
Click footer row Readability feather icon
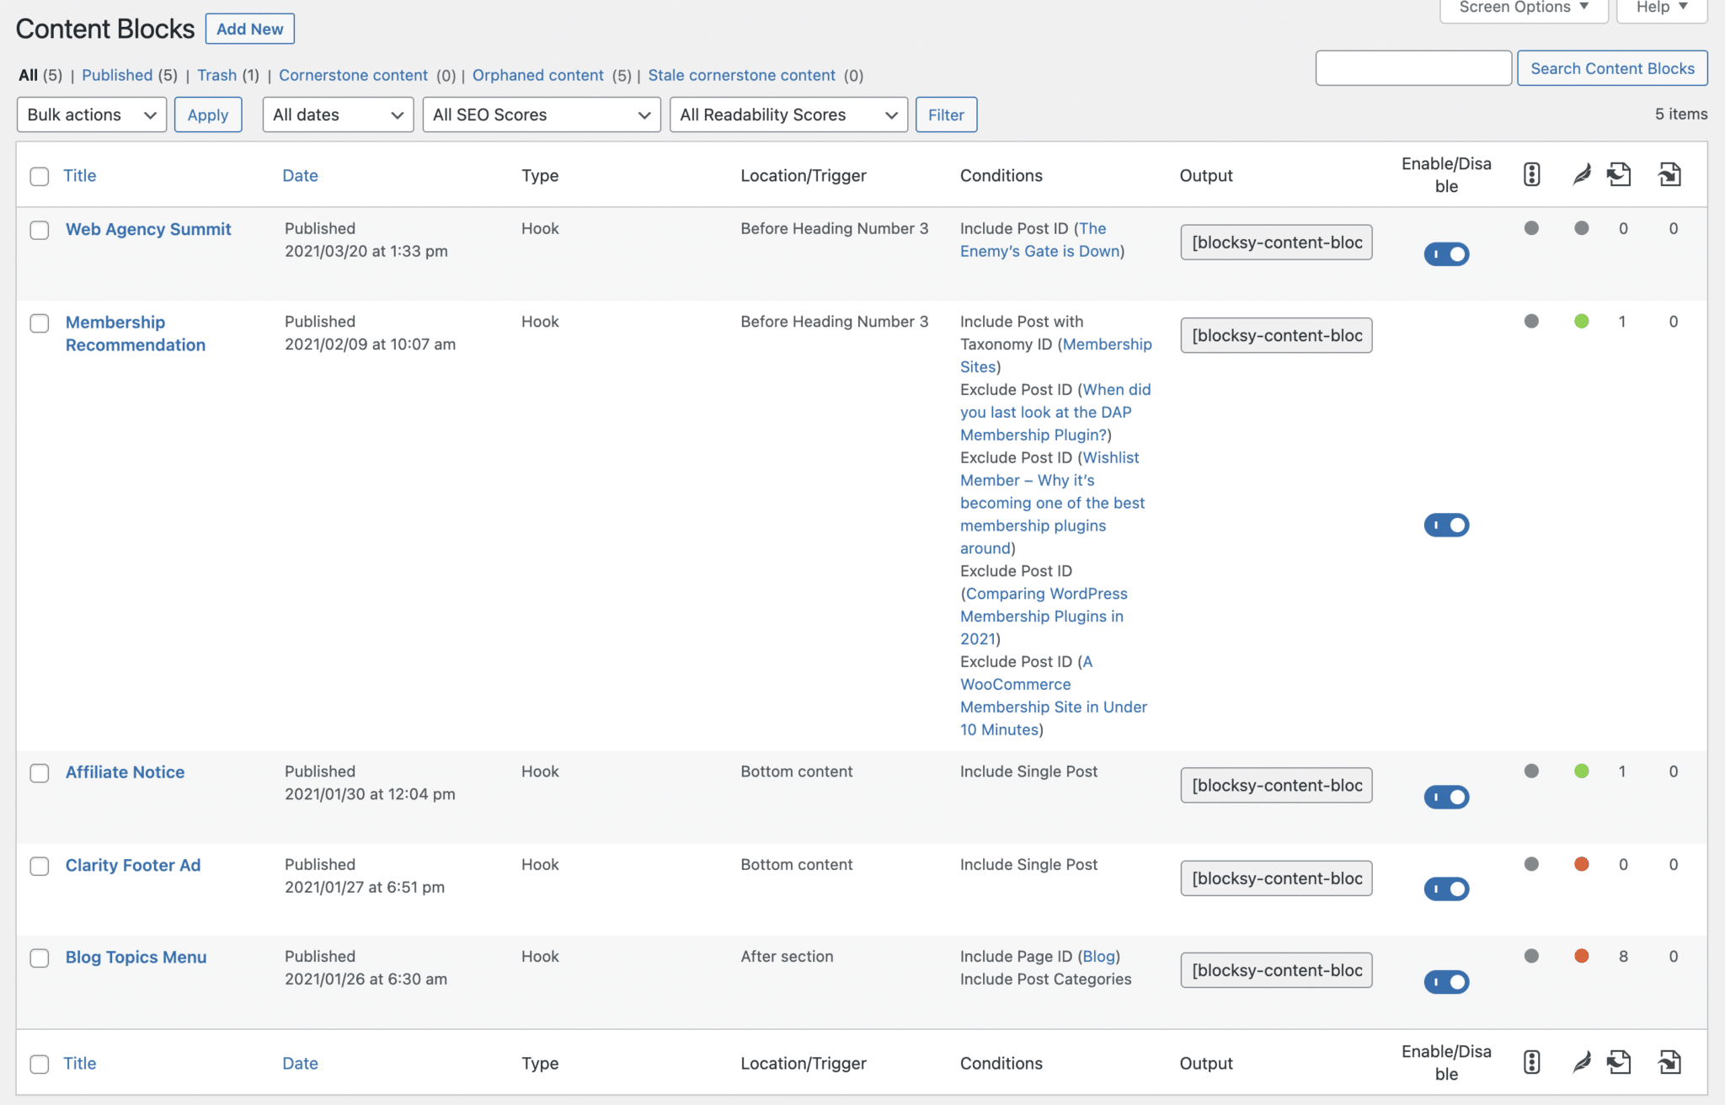coord(1581,1062)
